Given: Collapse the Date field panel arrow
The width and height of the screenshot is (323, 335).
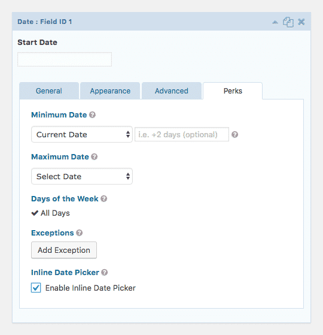Looking at the screenshot, I should [275, 22].
